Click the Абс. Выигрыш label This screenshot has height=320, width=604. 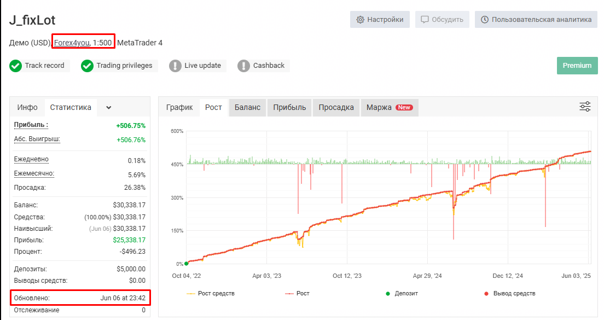[x=37, y=139]
